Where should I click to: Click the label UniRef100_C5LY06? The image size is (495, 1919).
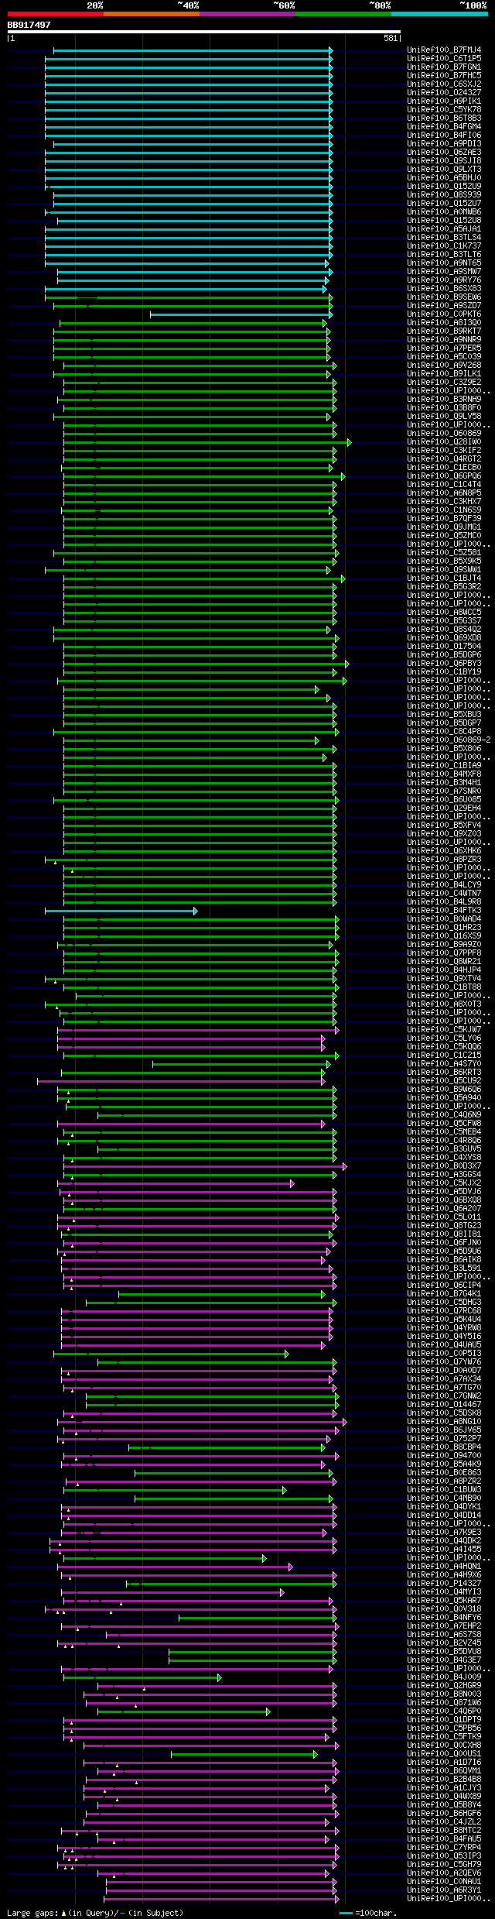click(x=444, y=1038)
